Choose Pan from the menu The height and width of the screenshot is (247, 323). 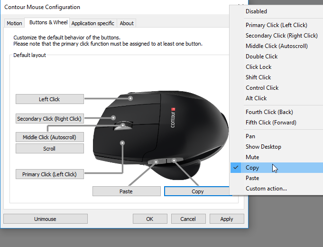[277, 136]
